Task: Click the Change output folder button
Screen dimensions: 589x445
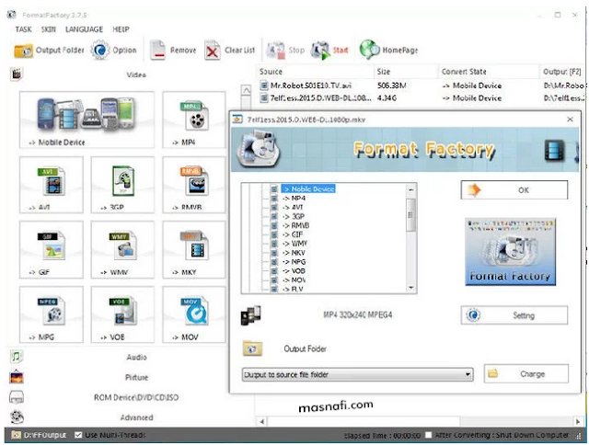Action: (525, 373)
